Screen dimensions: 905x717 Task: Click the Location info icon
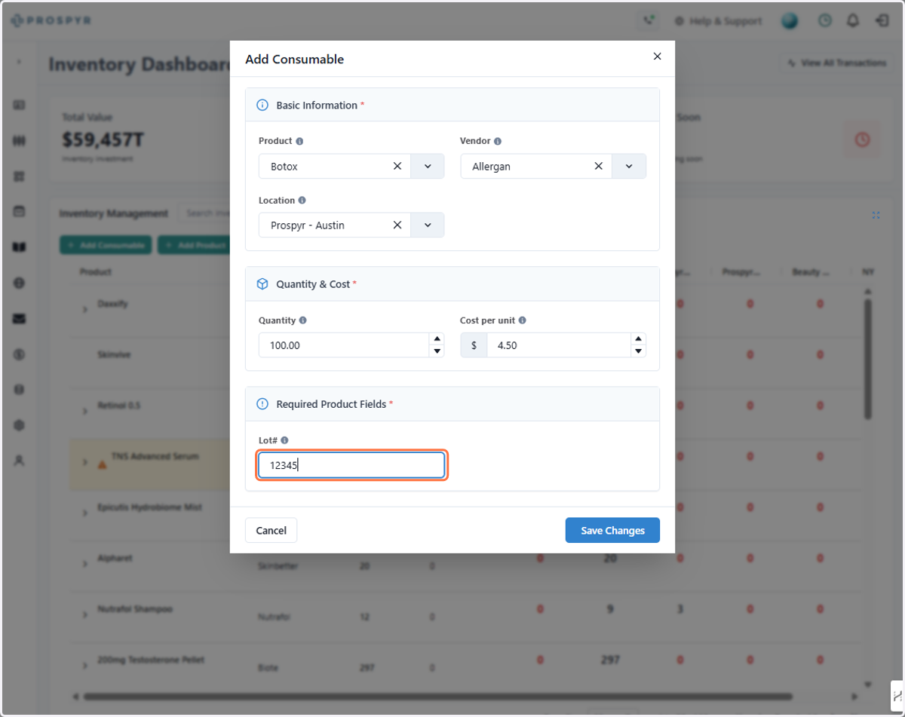click(x=302, y=201)
